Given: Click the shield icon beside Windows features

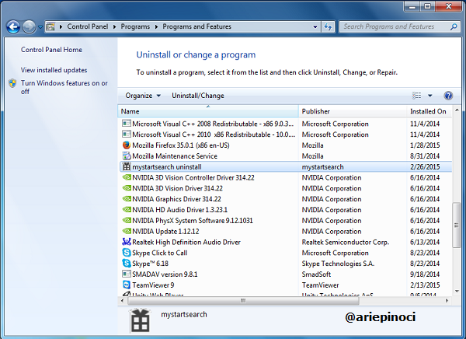Looking at the screenshot, I should click(x=12, y=83).
